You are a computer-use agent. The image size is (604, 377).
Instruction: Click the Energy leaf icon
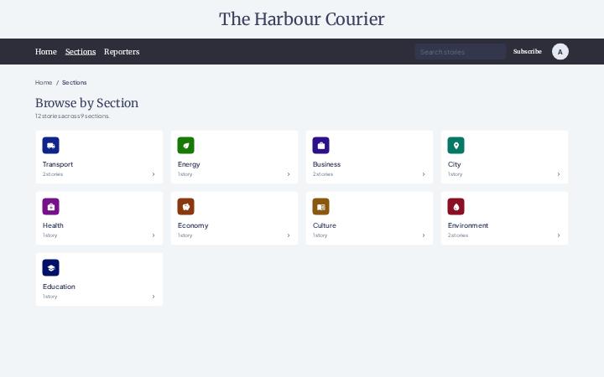coord(185,146)
